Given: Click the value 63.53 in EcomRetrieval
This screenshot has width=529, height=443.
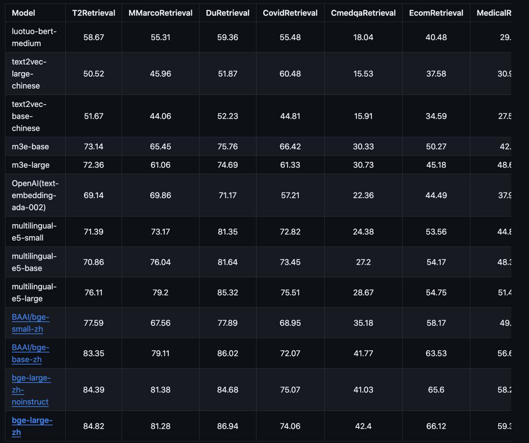Looking at the screenshot, I should [x=436, y=353].
